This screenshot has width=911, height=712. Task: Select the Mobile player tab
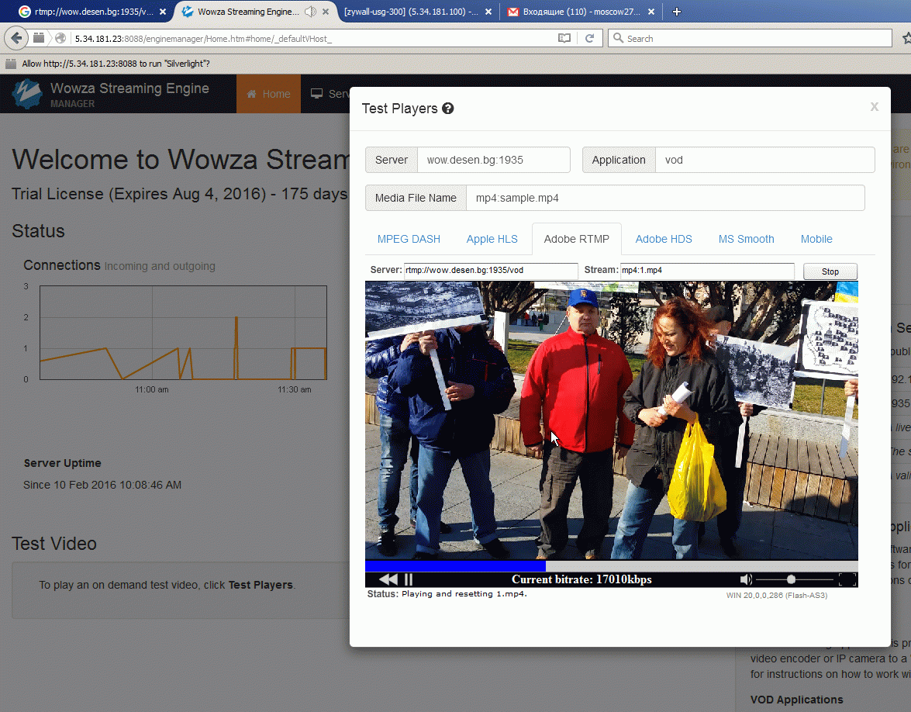point(816,239)
